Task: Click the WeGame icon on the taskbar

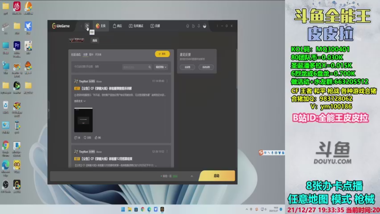Action: pos(162,209)
